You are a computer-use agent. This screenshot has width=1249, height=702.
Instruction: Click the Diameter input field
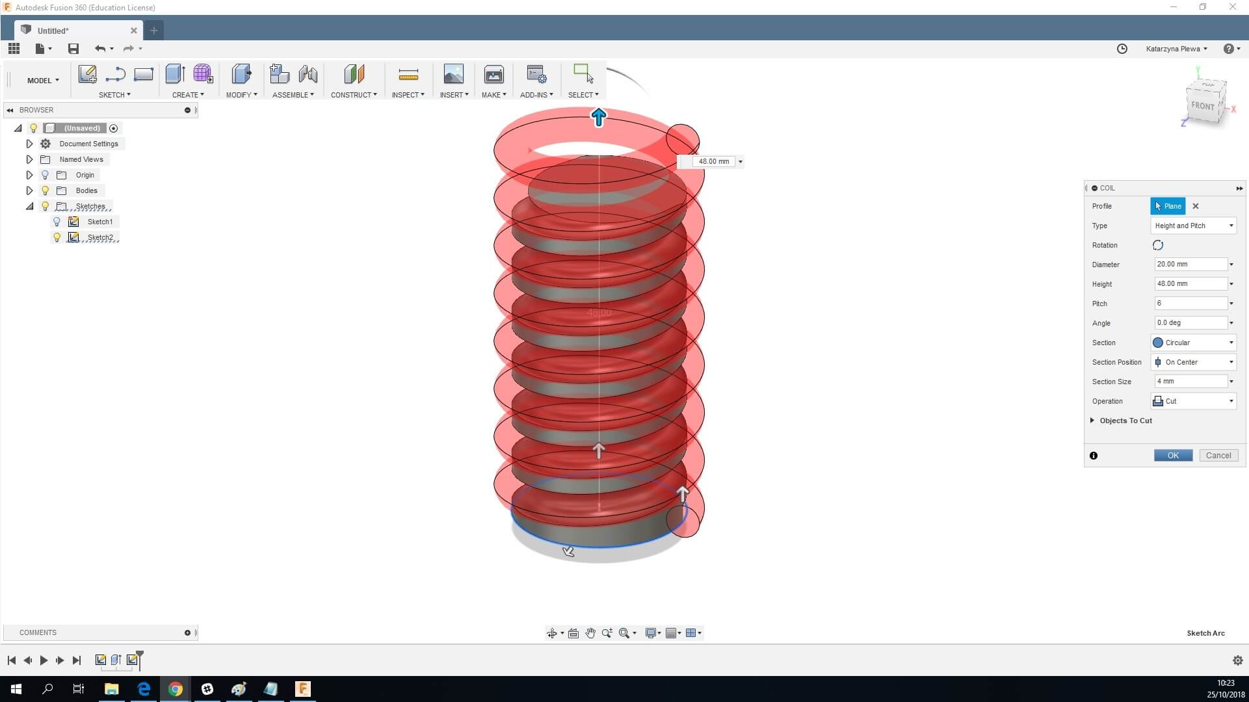(1190, 265)
